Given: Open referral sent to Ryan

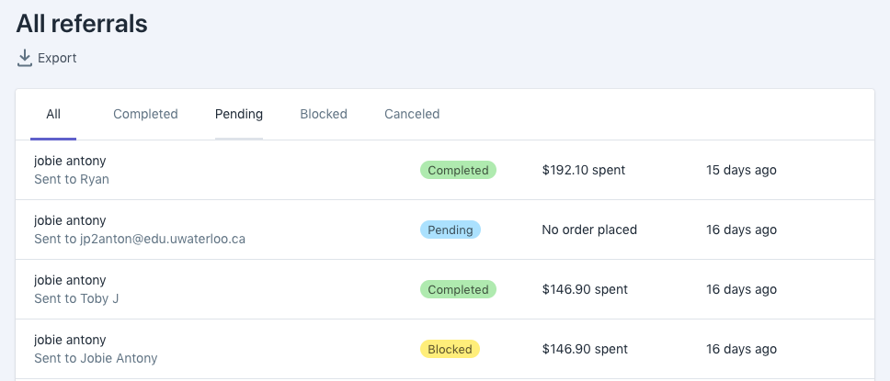Looking at the screenshot, I should (x=72, y=179).
